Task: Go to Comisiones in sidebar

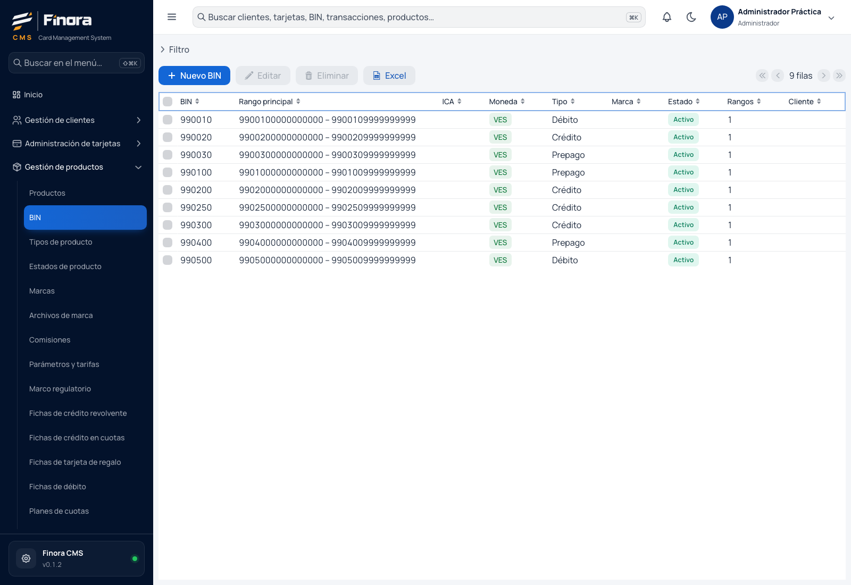Action: pyautogui.click(x=49, y=340)
